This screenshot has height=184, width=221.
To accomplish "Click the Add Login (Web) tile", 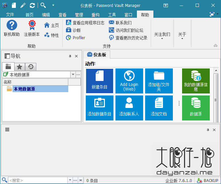I will [129, 81].
